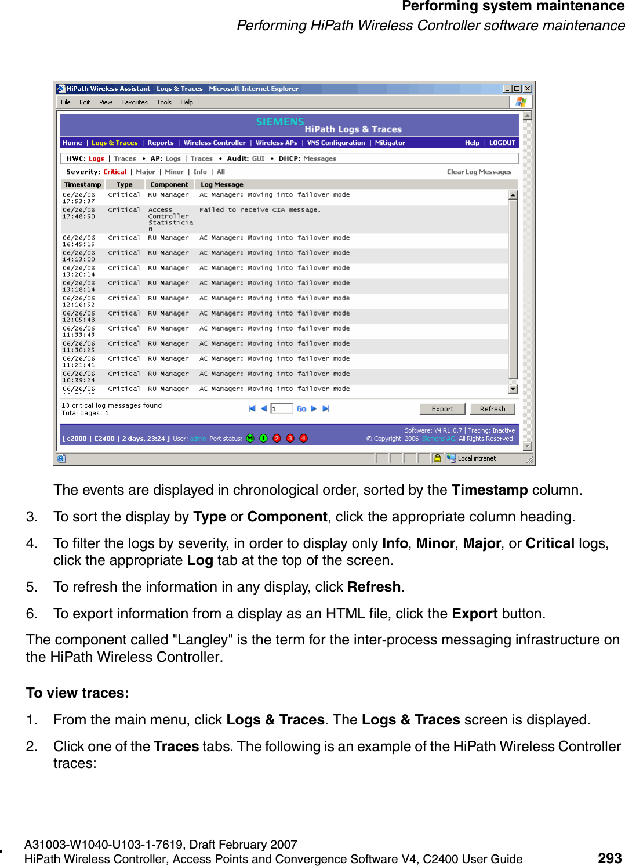Click the green M port status icon
625x866 pixels.
tap(250, 438)
